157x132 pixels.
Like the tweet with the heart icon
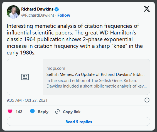point(10,111)
